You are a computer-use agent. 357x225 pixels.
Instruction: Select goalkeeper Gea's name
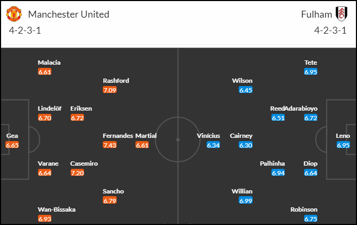click(12, 136)
